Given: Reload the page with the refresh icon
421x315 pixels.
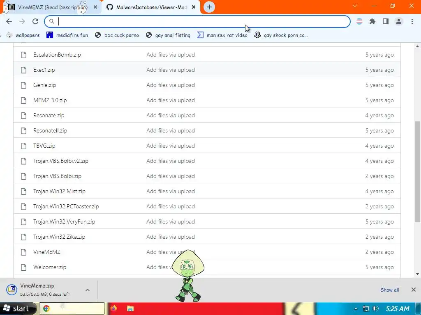Looking at the screenshot, I should (x=35, y=21).
